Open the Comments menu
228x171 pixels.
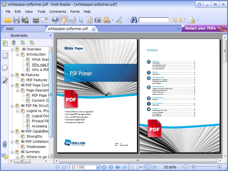pos(58,12)
